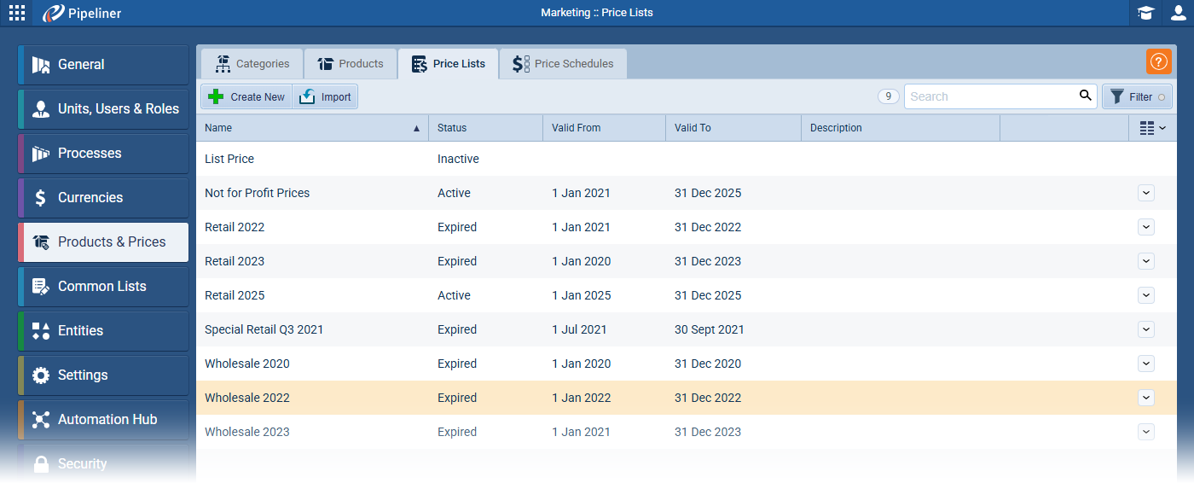Screen dimensions: 1194x483
Task: Click the search magnifier icon
Action: [1085, 96]
